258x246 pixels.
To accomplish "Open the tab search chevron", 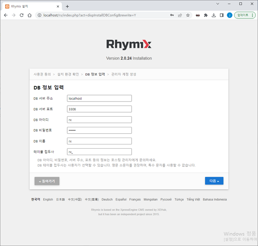I will coord(218,4).
